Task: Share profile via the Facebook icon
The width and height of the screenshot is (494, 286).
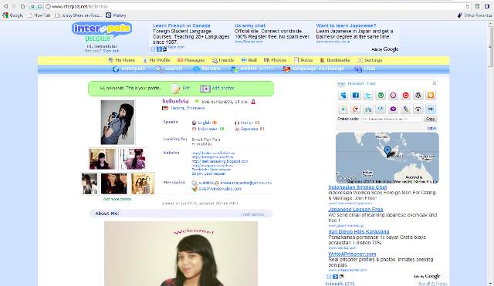Action: [x=356, y=96]
